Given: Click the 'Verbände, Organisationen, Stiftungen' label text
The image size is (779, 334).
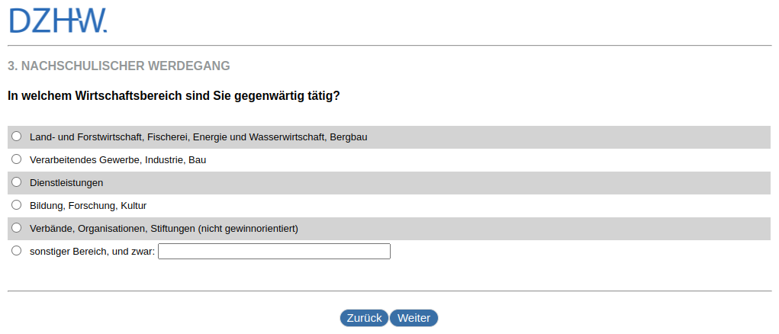Looking at the screenshot, I should [163, 229].
